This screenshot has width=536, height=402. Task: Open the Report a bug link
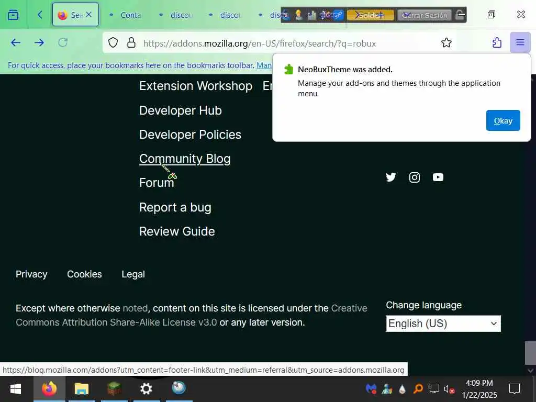point(175,207)
